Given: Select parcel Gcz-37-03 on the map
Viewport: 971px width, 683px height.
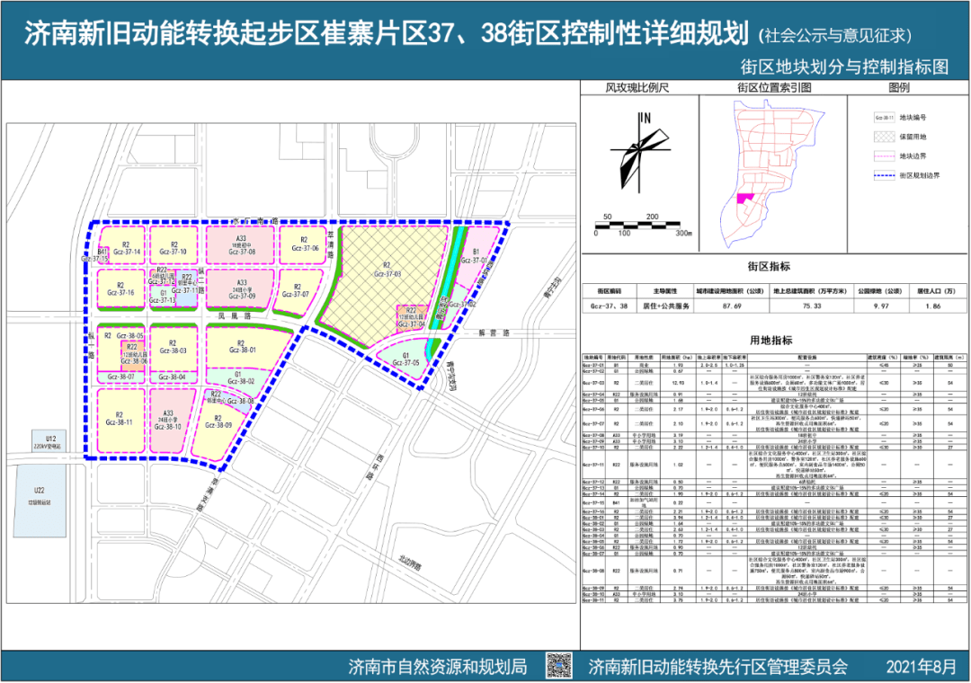Looking at the screenshot, I should (x=388, y=271).
